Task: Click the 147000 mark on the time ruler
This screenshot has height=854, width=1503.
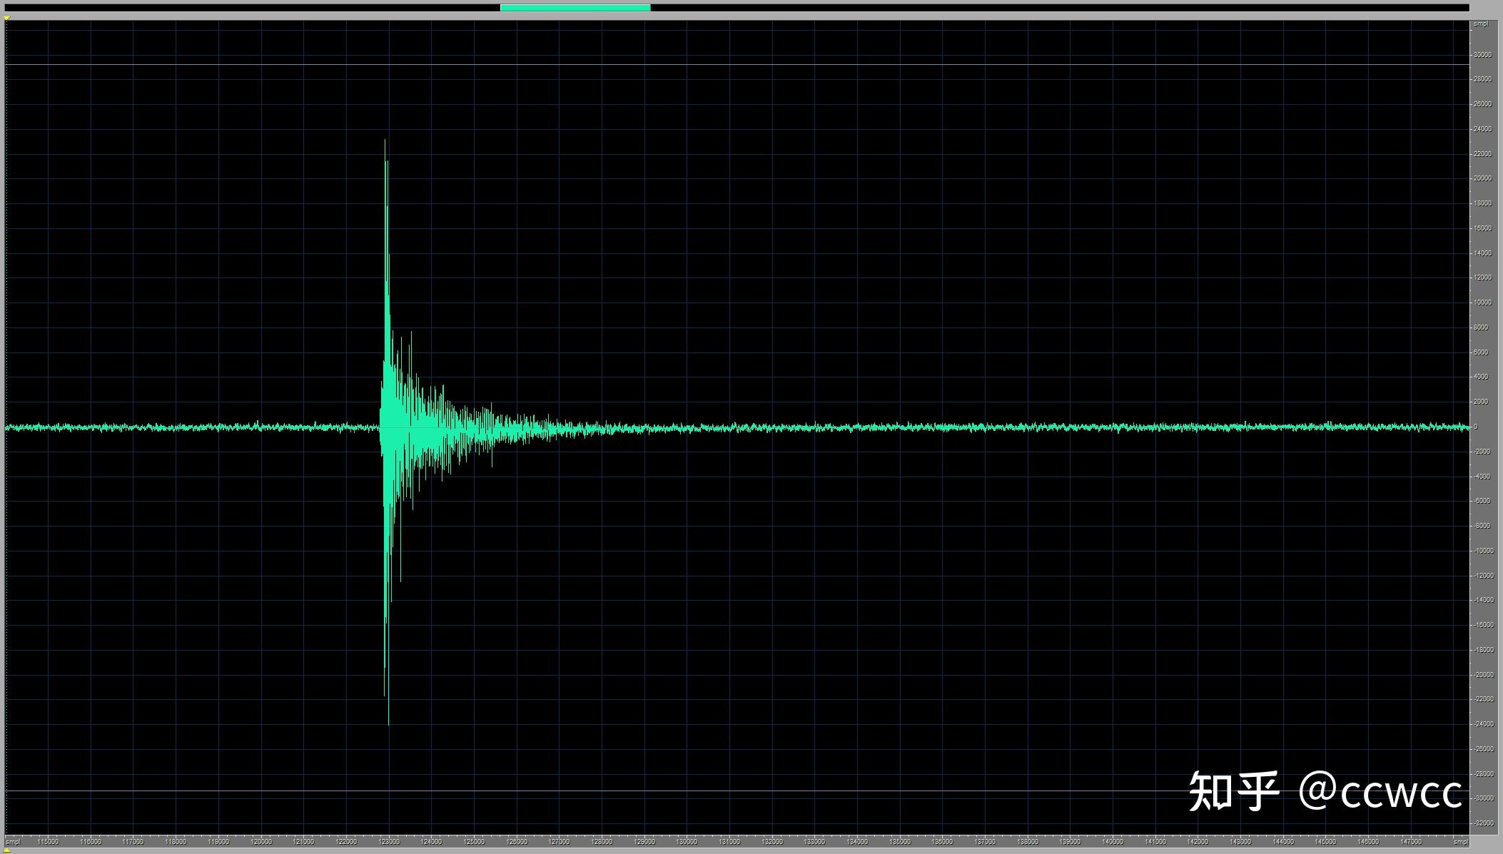Action: pos(1410,842)
